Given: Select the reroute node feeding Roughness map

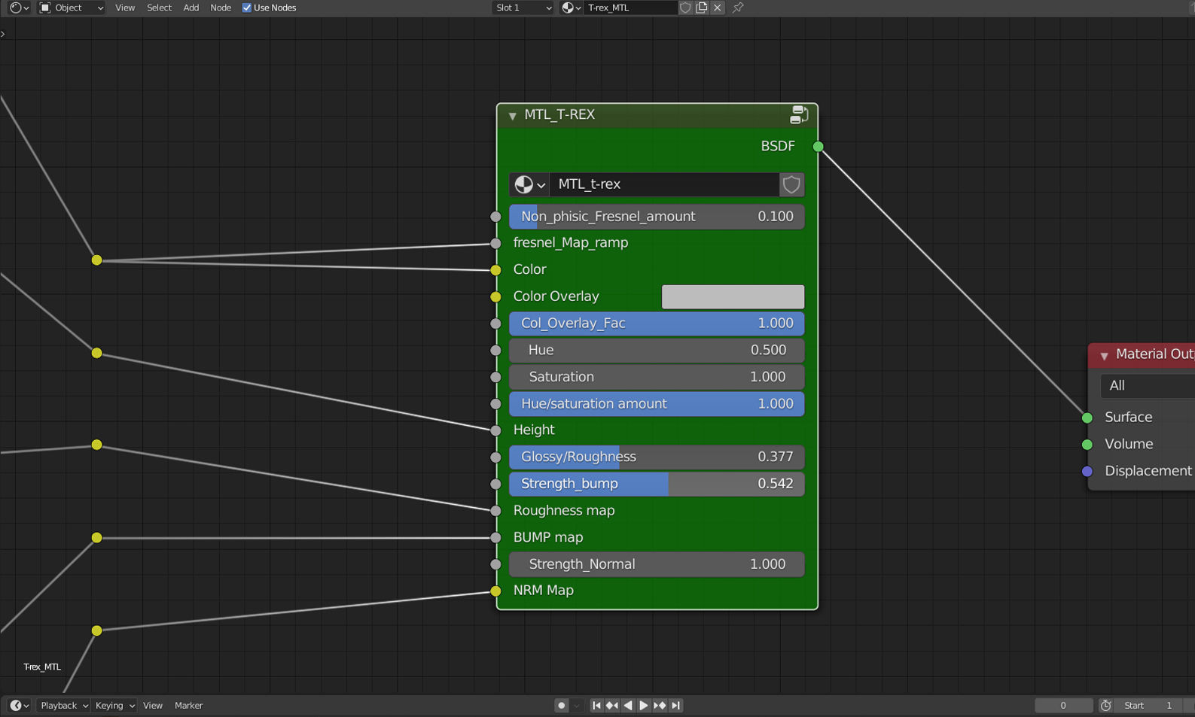Looking at the screenshot, I should click(96, 445).
